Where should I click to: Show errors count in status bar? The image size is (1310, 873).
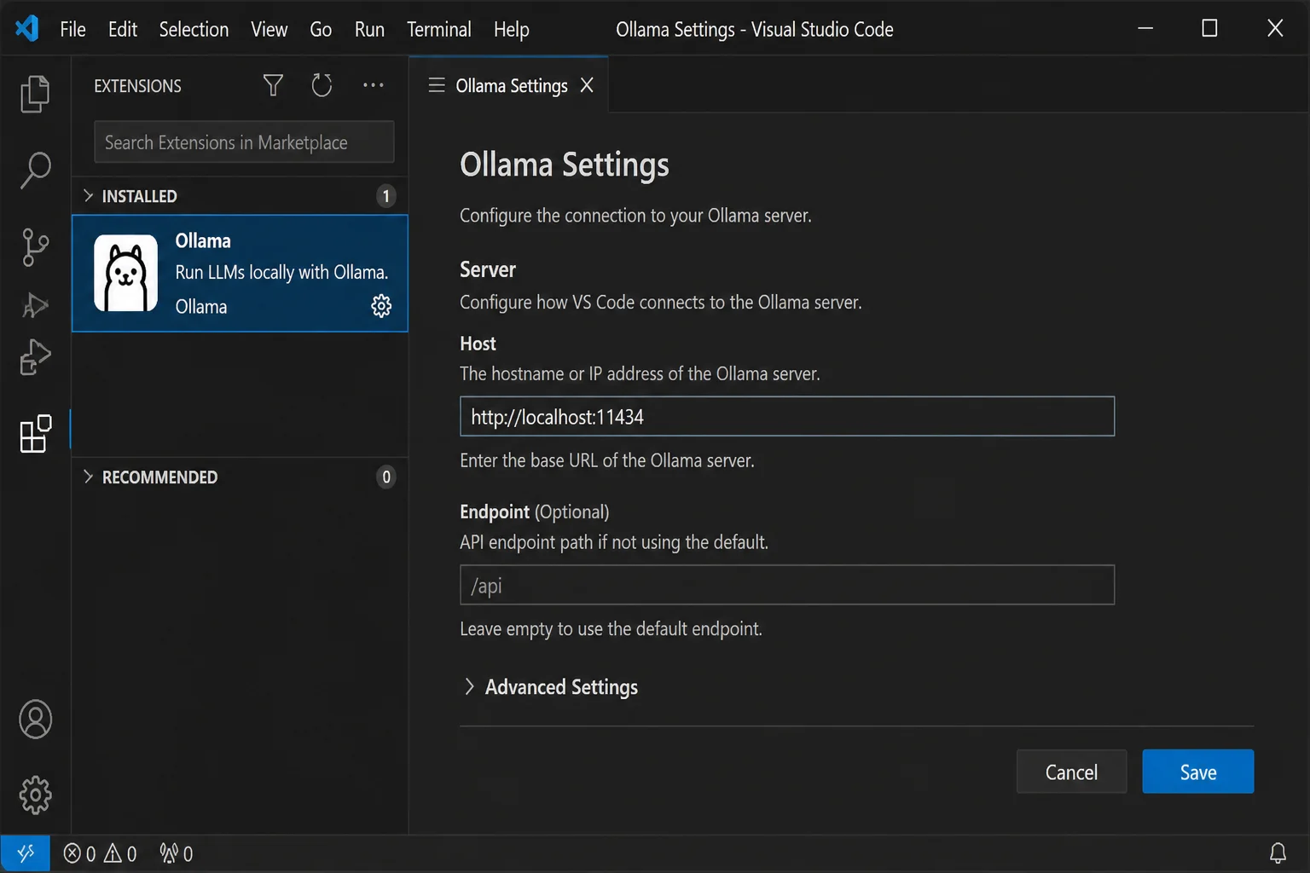click(79, 853)
